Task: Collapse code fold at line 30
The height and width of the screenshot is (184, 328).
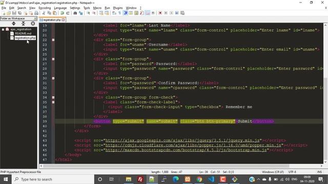Action: click(x=53, y=78)
